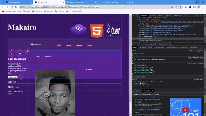Image resolution: width=206 pixels, height=116 pixels.
Task: Show more DevTools tabs via chevron
Action: pos(185,15)
